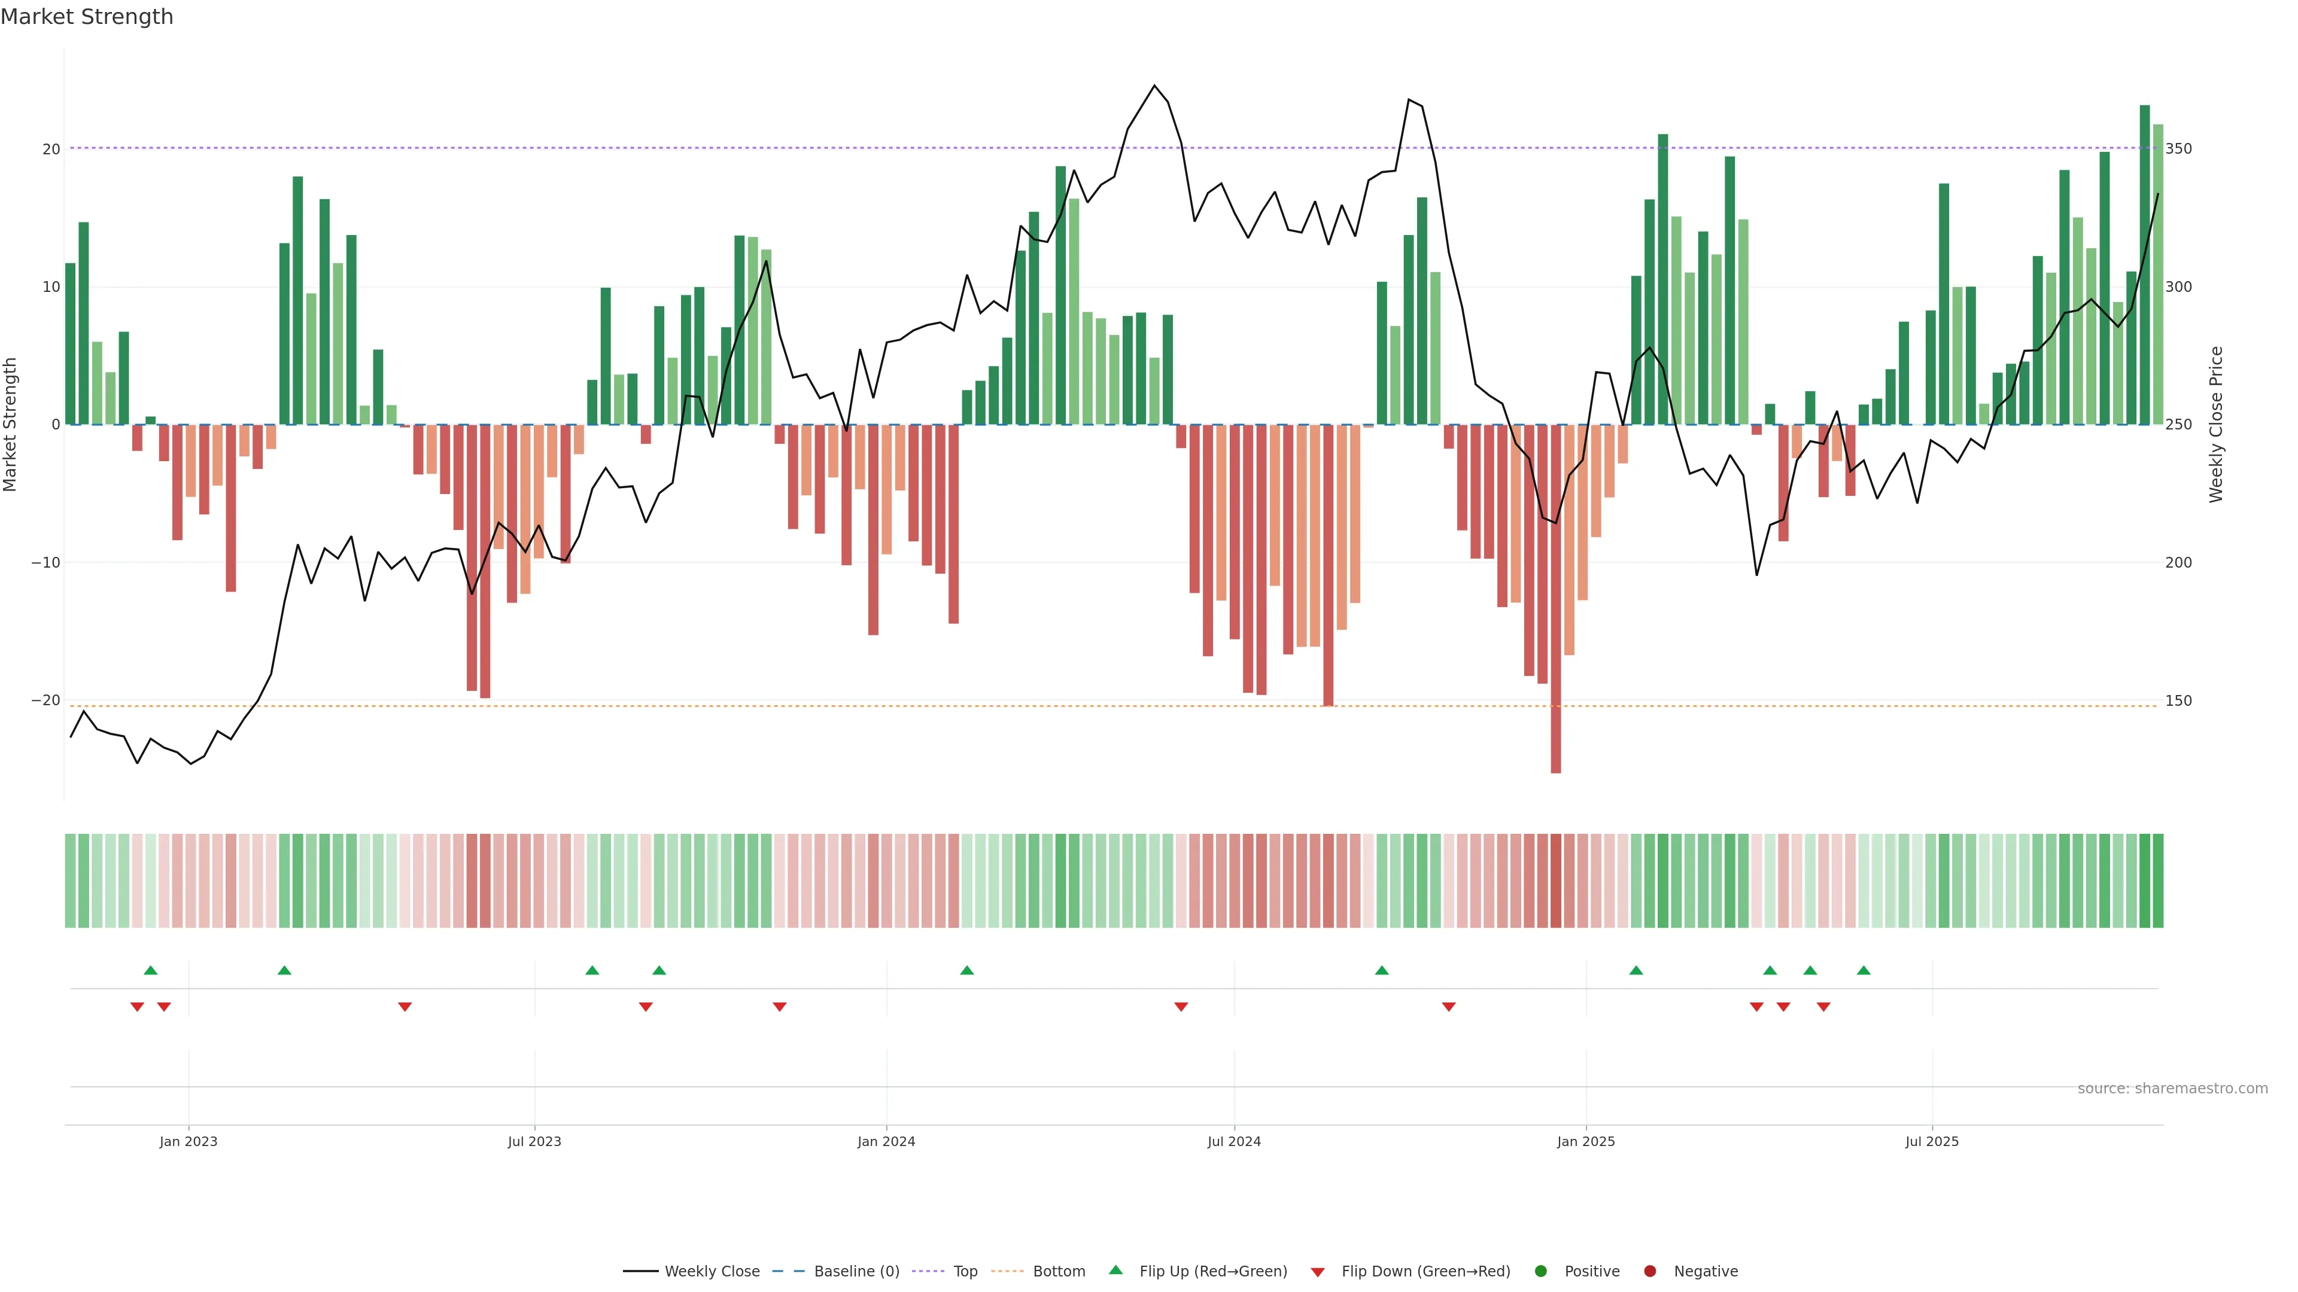Click the darkest red heatmap cell near Jan 2025
The height and width of the screenshot is (1292, 2298).
tap(1556, 881)
